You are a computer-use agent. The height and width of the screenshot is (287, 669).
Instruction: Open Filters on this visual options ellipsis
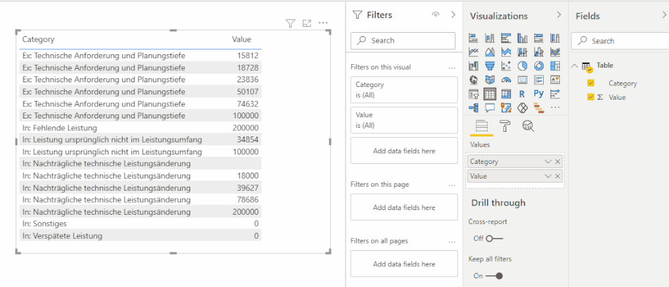(x=452, y=68)
